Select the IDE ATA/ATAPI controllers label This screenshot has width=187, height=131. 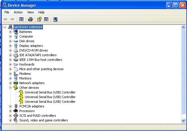pos(38,55)
